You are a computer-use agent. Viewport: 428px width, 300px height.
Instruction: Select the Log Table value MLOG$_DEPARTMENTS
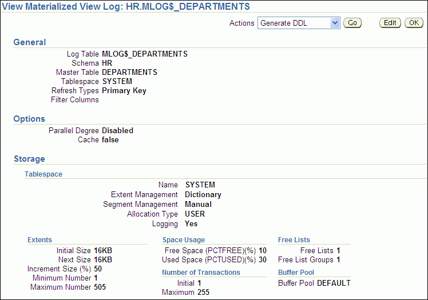[145, 54]
